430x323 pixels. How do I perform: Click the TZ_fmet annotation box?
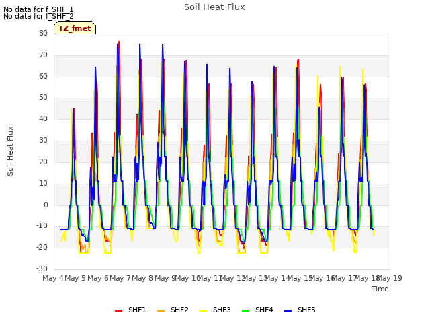click(75, 28)
